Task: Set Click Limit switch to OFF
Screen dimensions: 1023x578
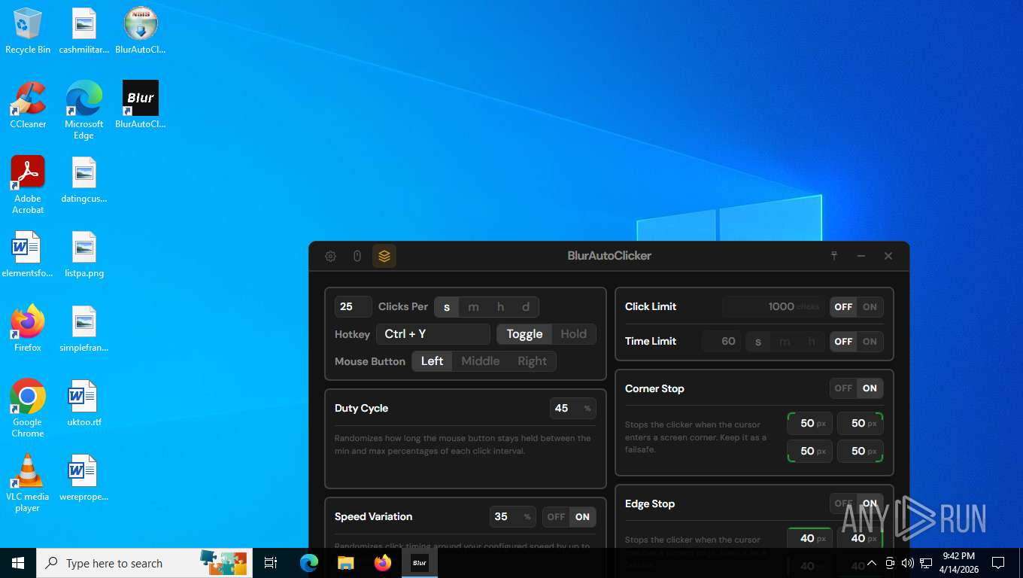Action: point(843,307)
